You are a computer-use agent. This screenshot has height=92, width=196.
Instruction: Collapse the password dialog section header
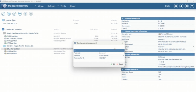click(75, 51)
